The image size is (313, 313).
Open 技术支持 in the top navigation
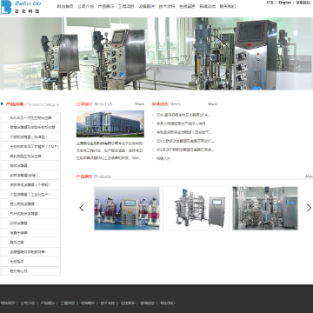point(167,6)
